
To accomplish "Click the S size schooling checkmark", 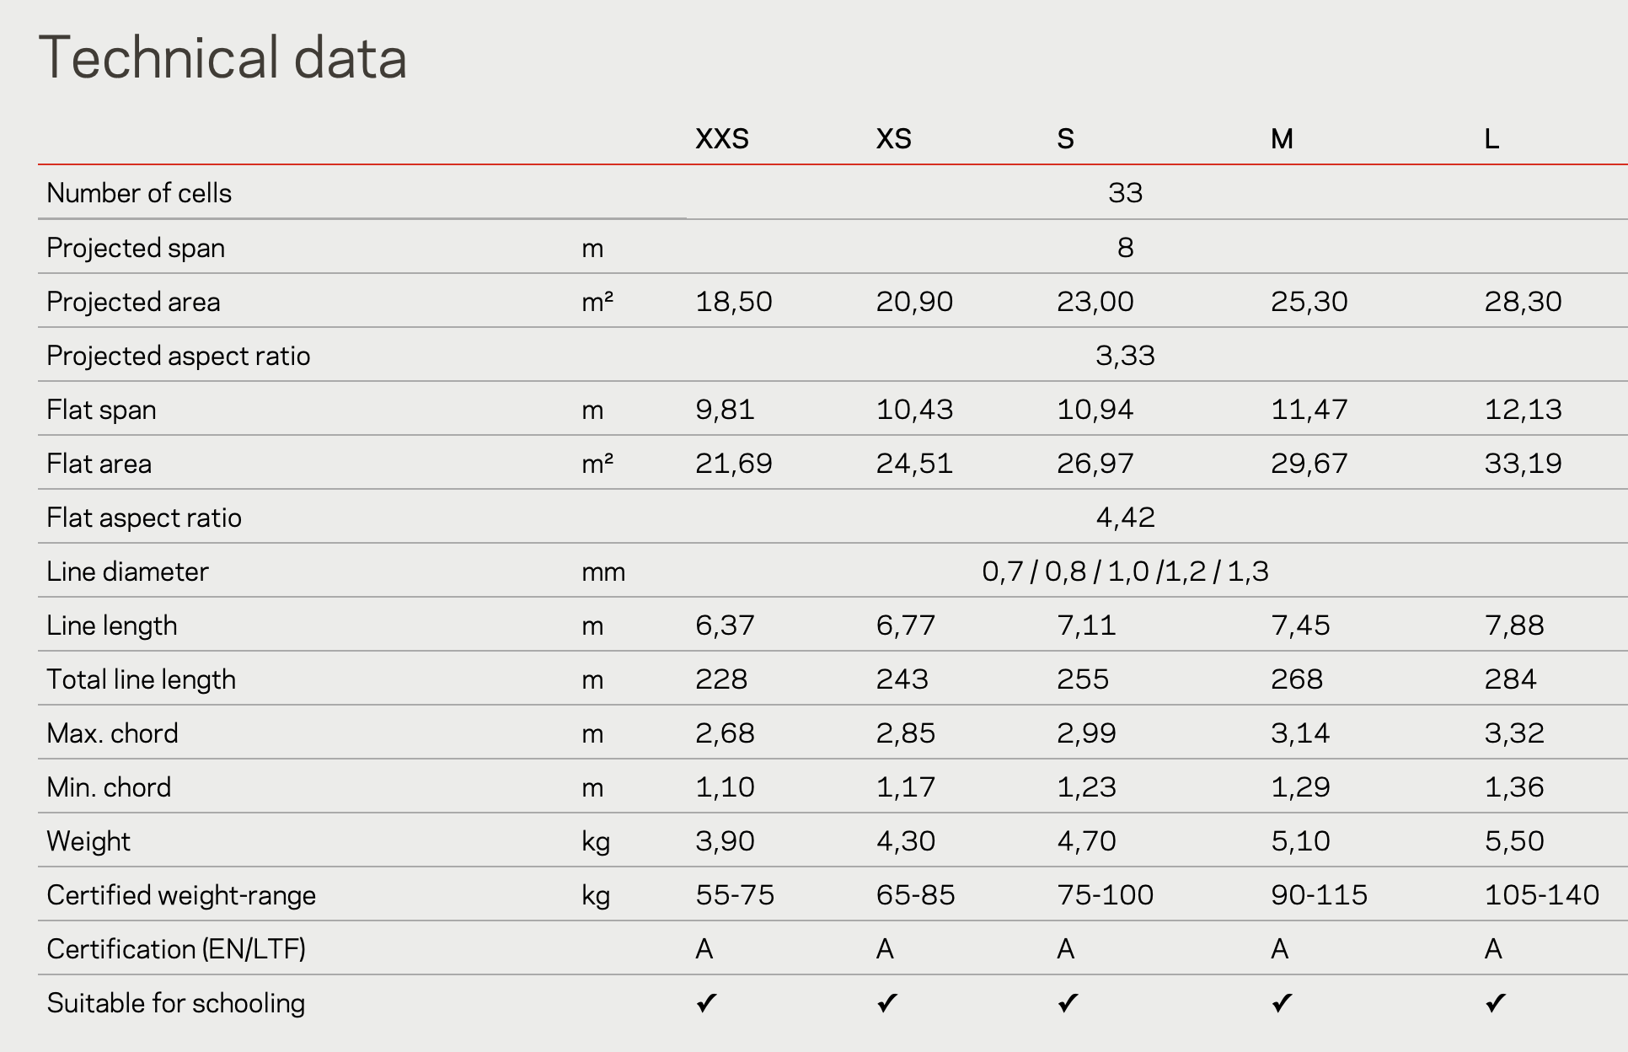I will tap(1068, 1003).
